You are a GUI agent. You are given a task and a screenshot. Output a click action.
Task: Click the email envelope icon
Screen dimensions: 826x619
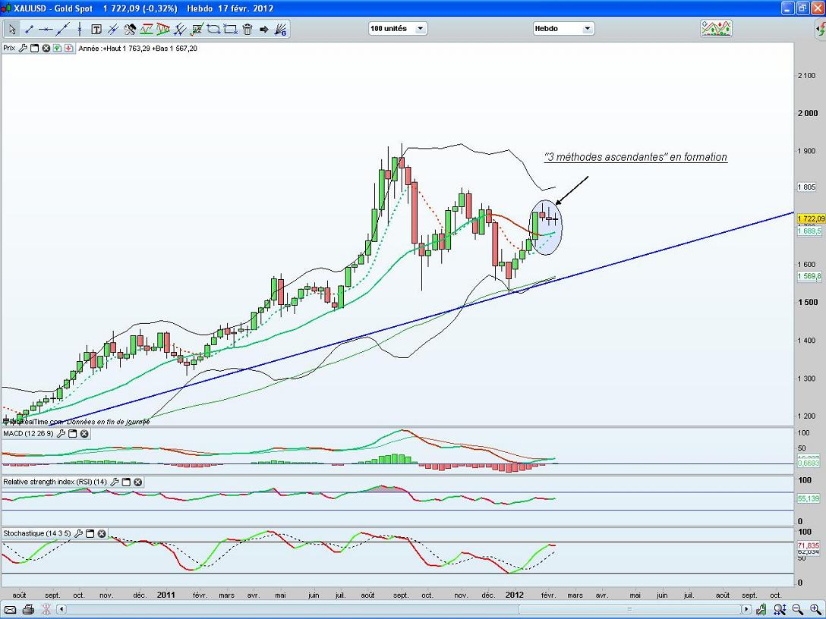pos(11,609)
